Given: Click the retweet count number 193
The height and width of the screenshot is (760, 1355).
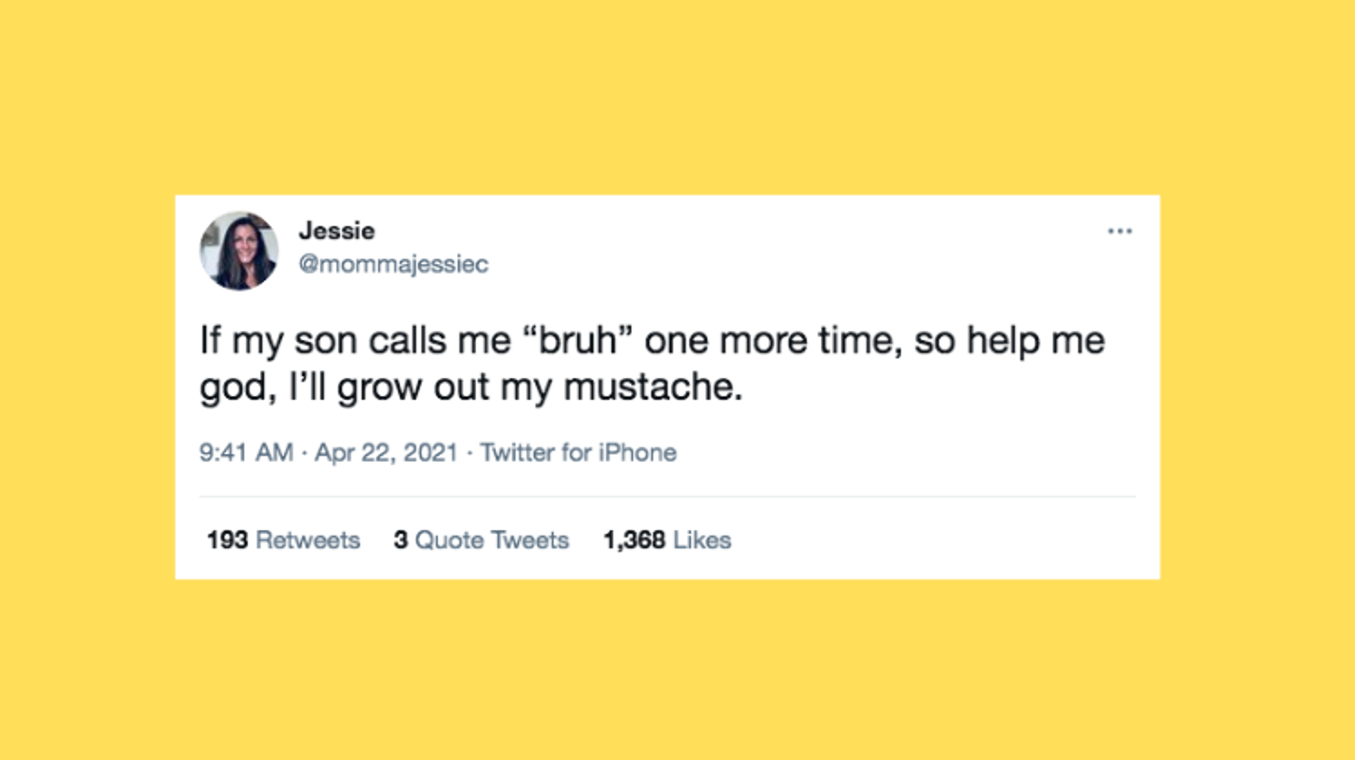Looking at the screenshot, I should pyautogui.click(x=227, y=540).
